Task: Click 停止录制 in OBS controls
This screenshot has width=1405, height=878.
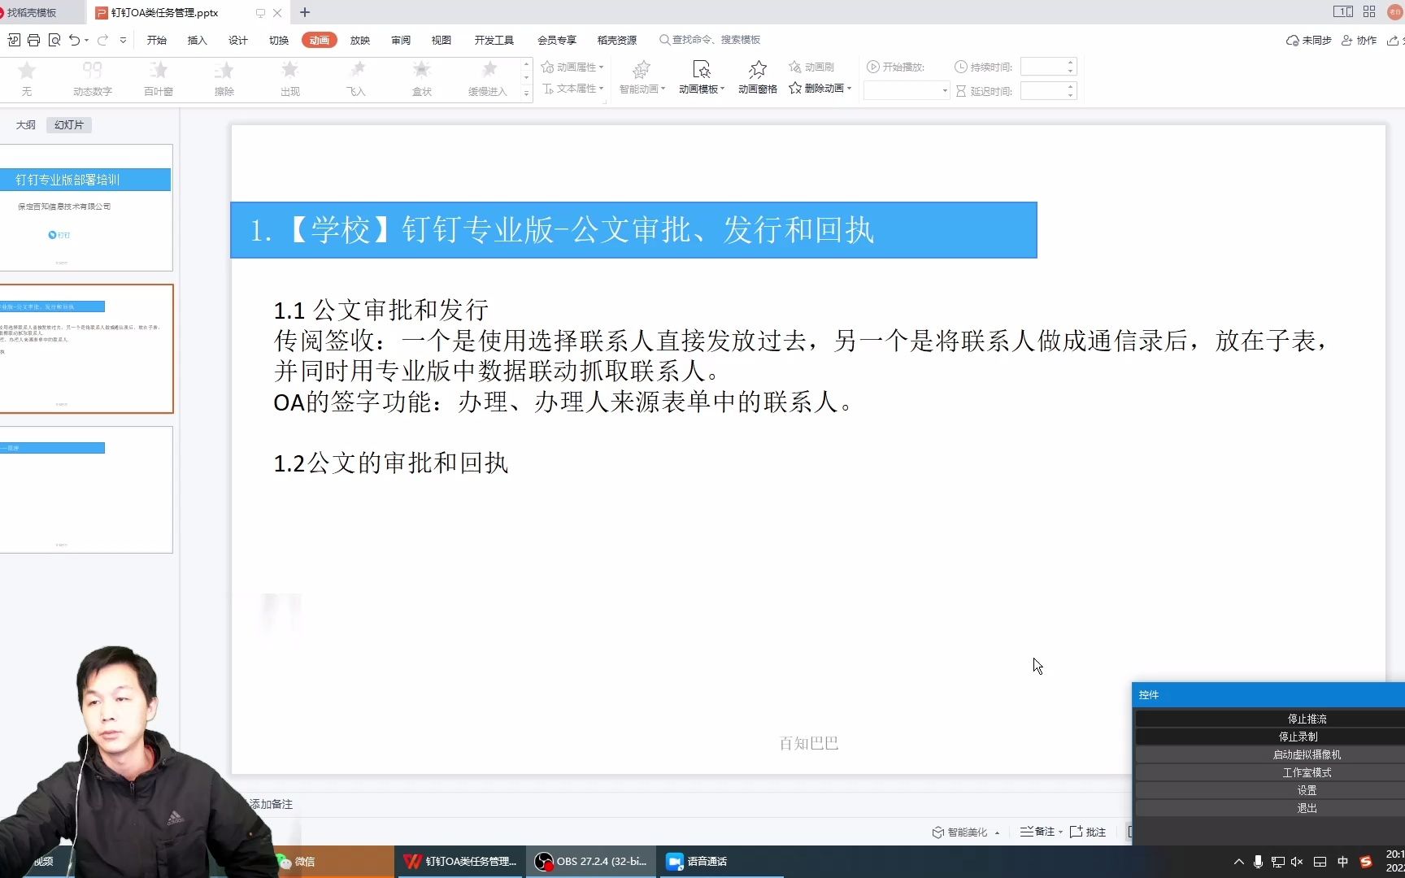Action: tap(1269, 737)
